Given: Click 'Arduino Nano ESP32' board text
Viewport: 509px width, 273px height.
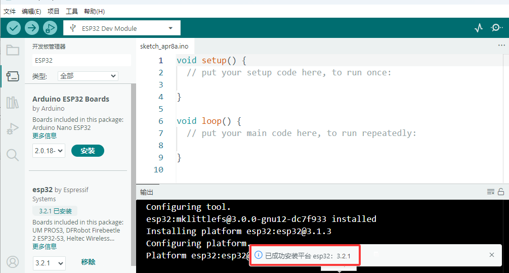Looking at the screenshot, I should pos(61,128).
